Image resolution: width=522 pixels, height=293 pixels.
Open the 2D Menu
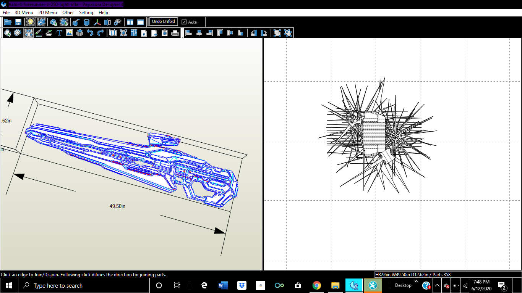click(x=48, y=13)
